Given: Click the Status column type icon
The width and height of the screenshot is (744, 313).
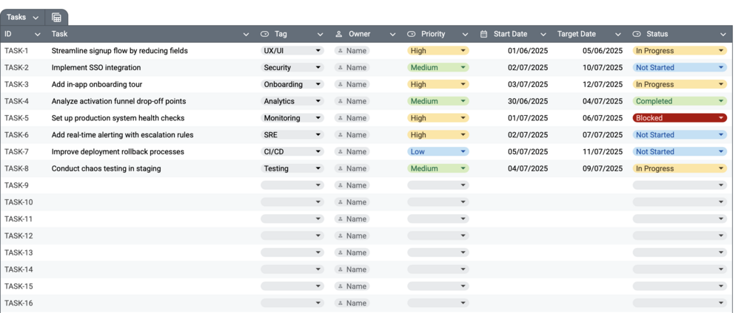Looking at the screenshot, I should click(637, 34).
